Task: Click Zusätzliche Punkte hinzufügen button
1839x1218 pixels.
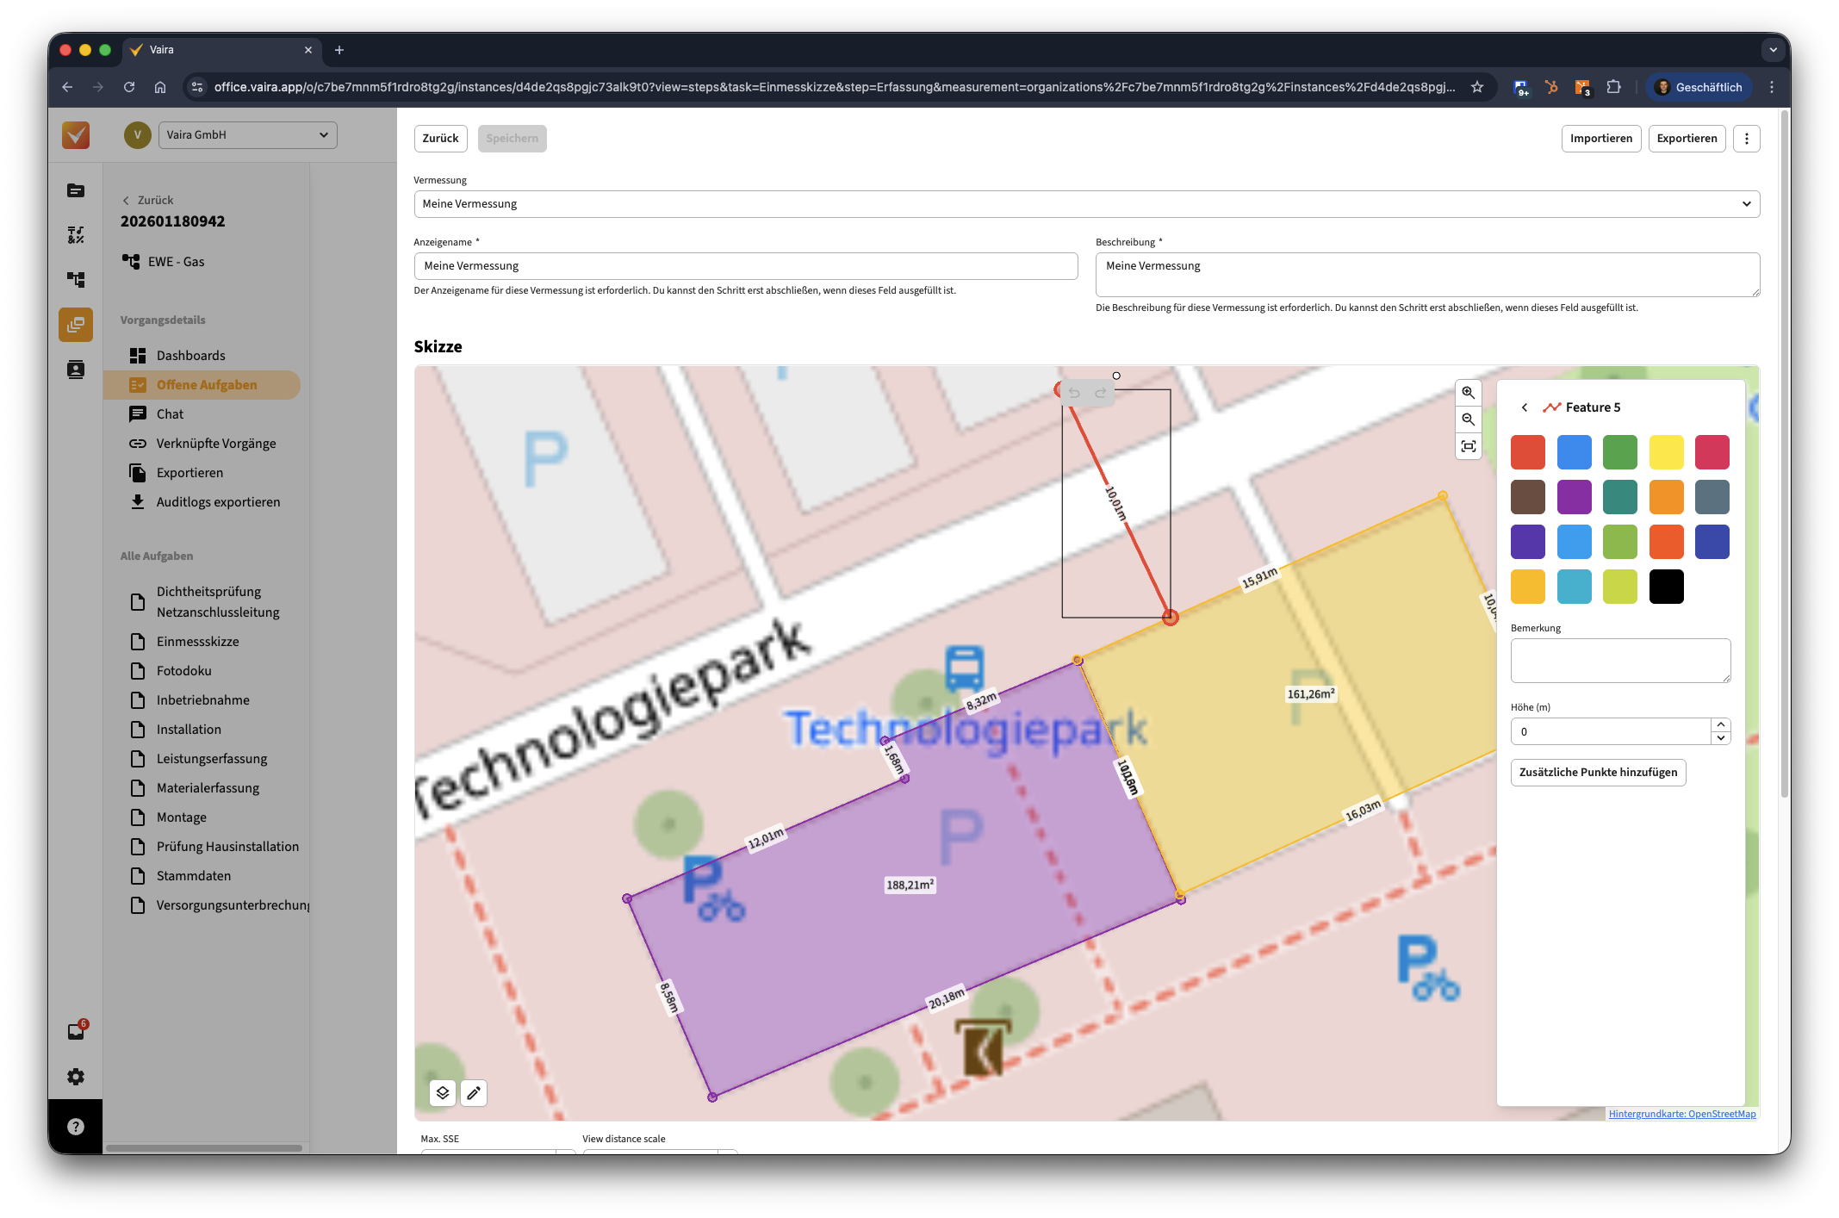Action: (1598, 772)
